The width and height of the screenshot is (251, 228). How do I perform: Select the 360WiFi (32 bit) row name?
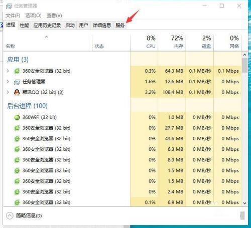pos(40,117)
